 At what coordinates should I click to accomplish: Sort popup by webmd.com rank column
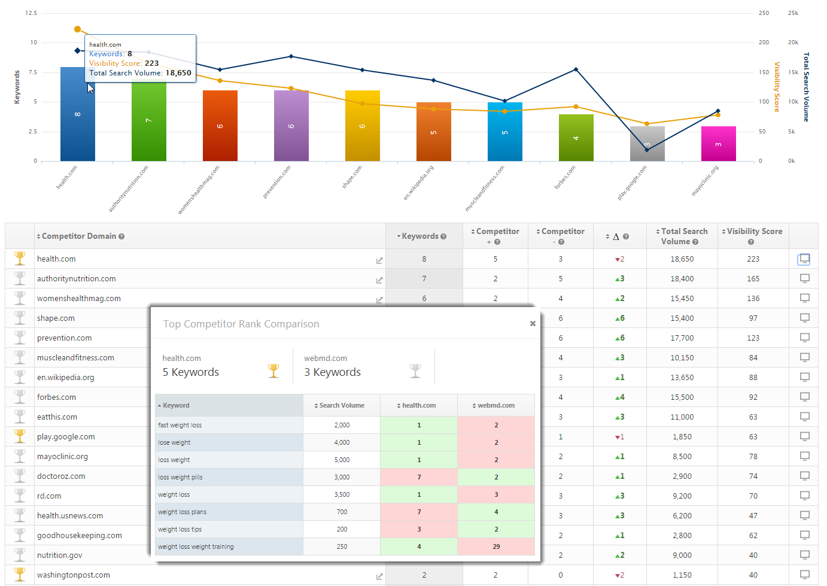[x=495, y=405]
